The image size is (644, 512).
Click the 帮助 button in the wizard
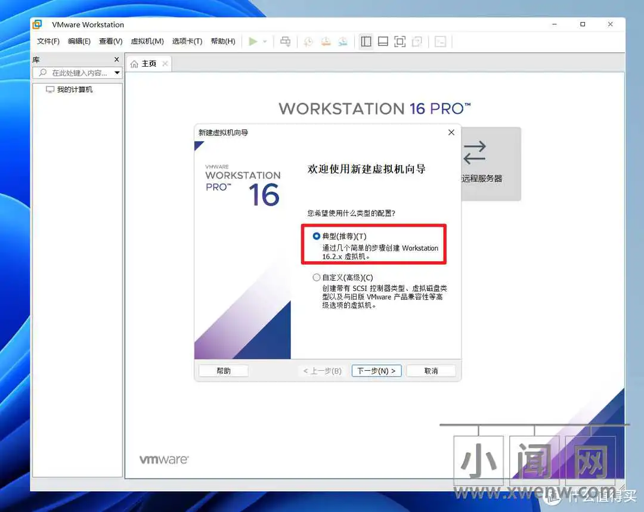click(x=224, y=371)
